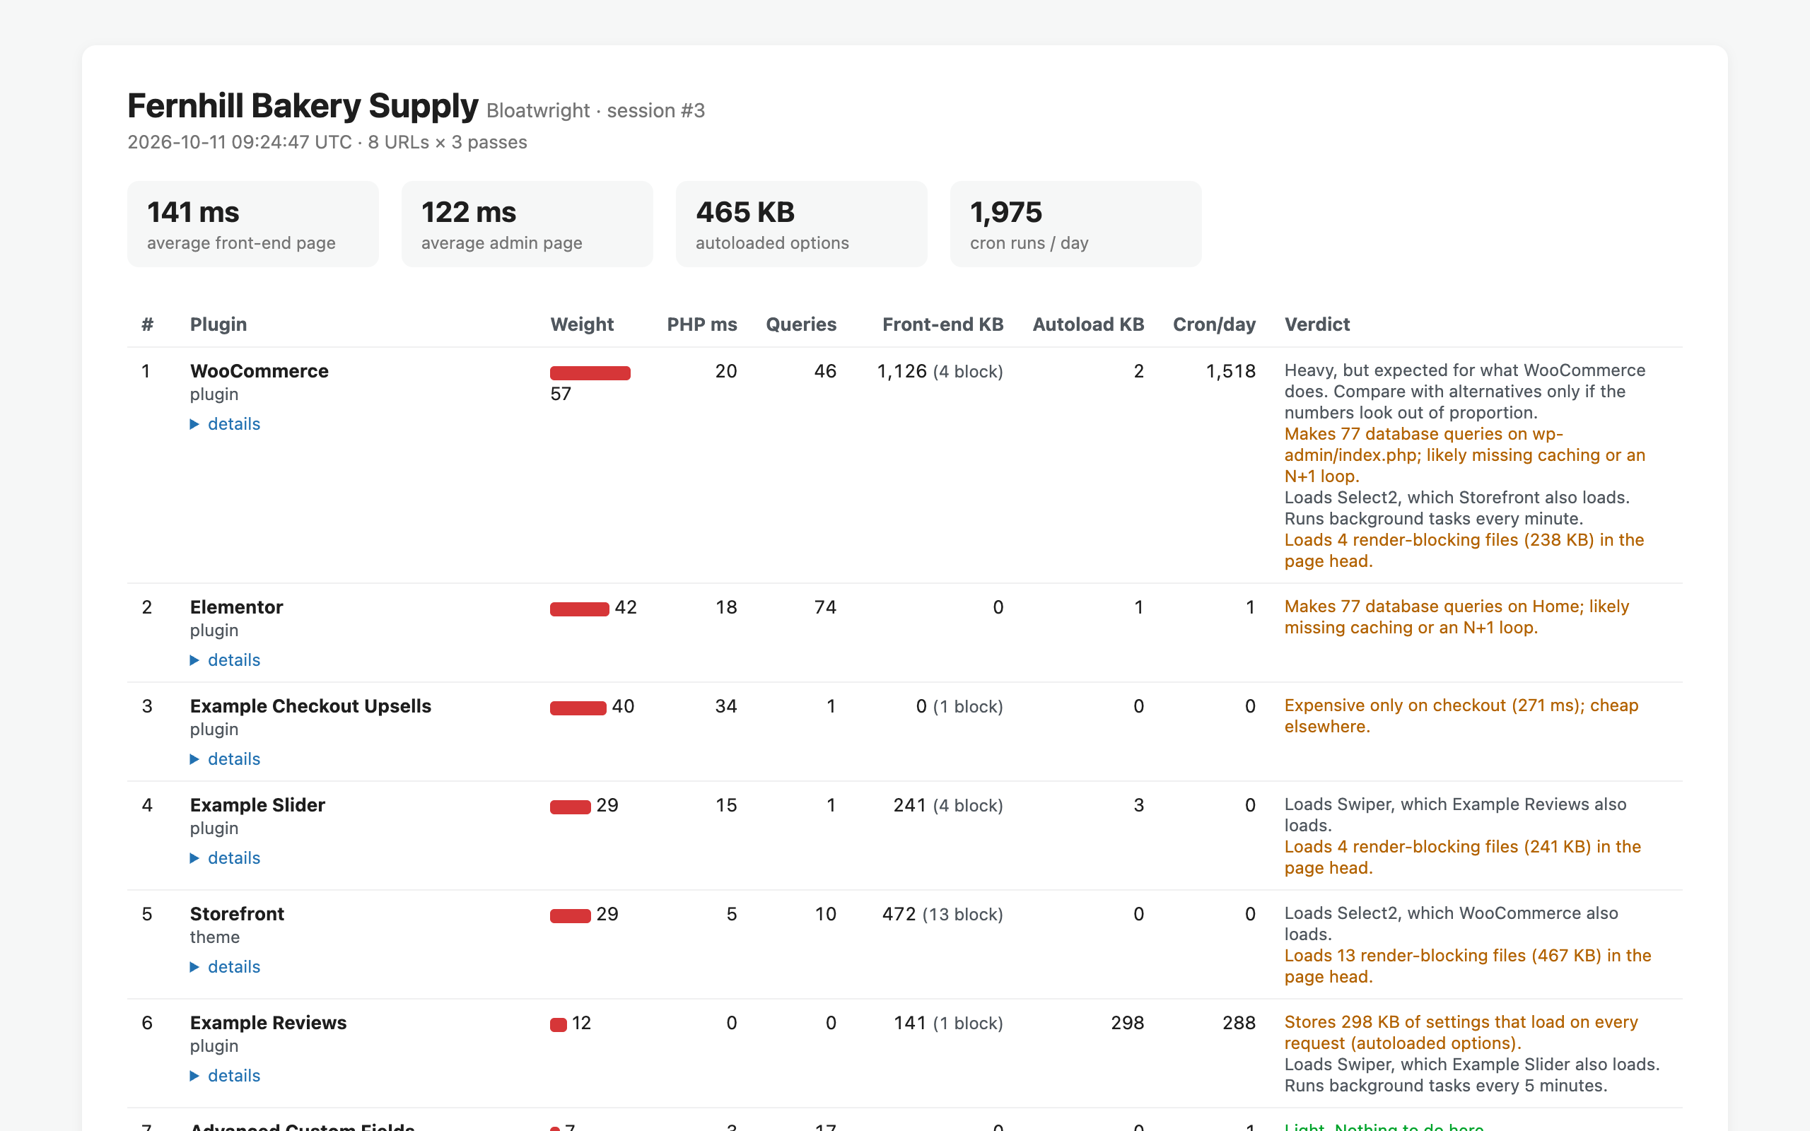Click the WooCommerce red weight bar
The image size is (1810, 1131).
[x=590, y=373]
